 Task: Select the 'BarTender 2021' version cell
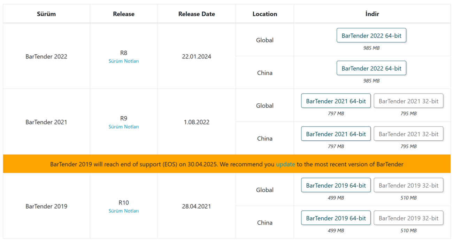(46, 122)
